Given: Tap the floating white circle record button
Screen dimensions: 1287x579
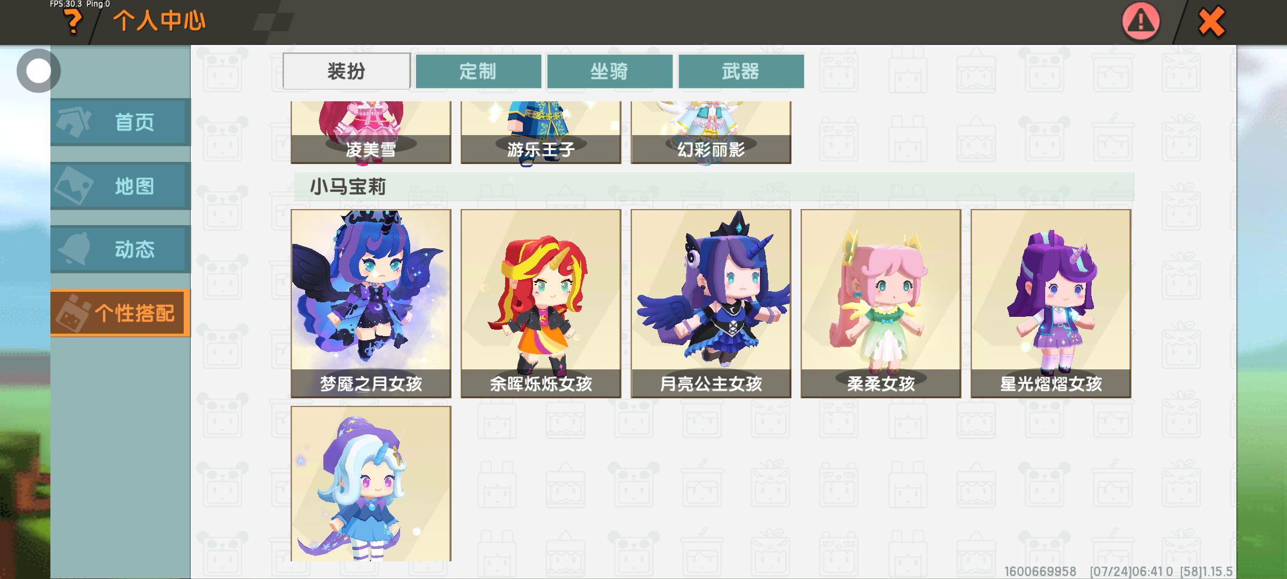Looking at the screenshot, I should tap(38, 71).
